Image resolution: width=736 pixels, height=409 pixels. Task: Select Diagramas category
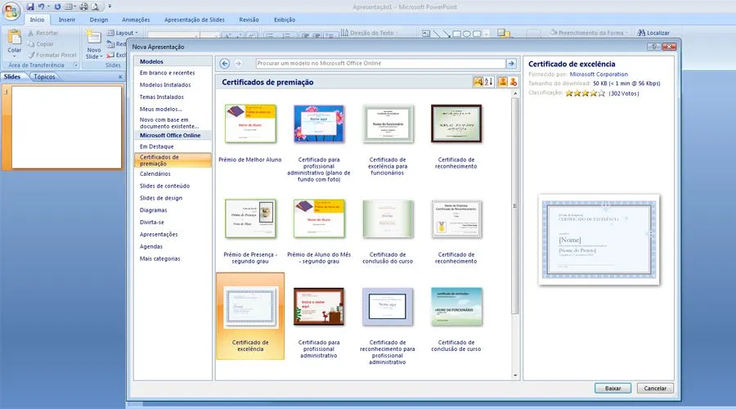[x=153, y=210]
